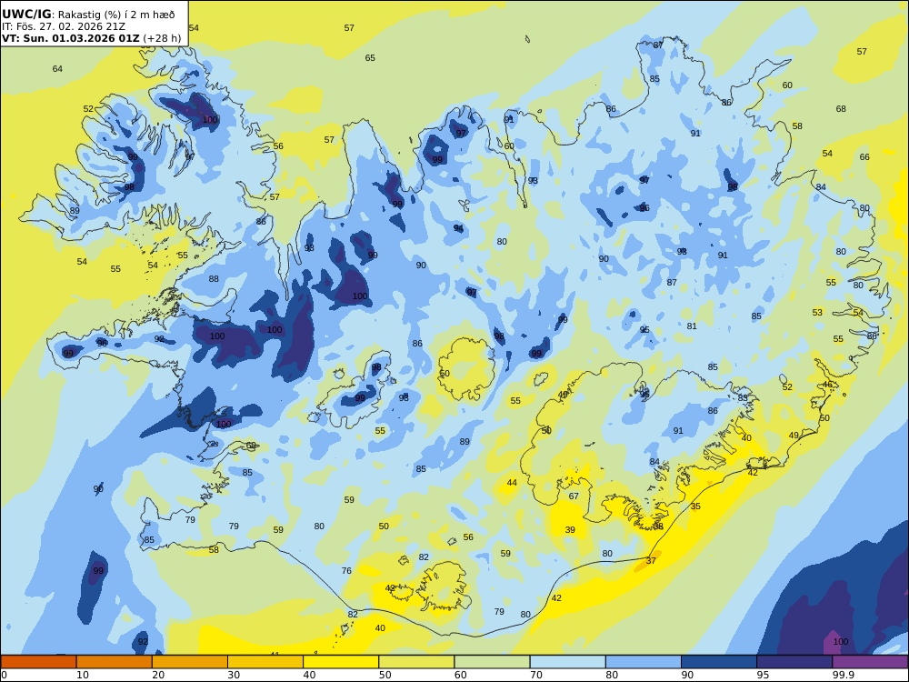The image size is (909, 682).
Task: Click the map value '44'
Action: 512,483
